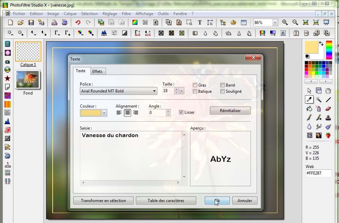Undo the last action with the red arrow
Screen dimensions: 339x223
click(x=78, y=22)
